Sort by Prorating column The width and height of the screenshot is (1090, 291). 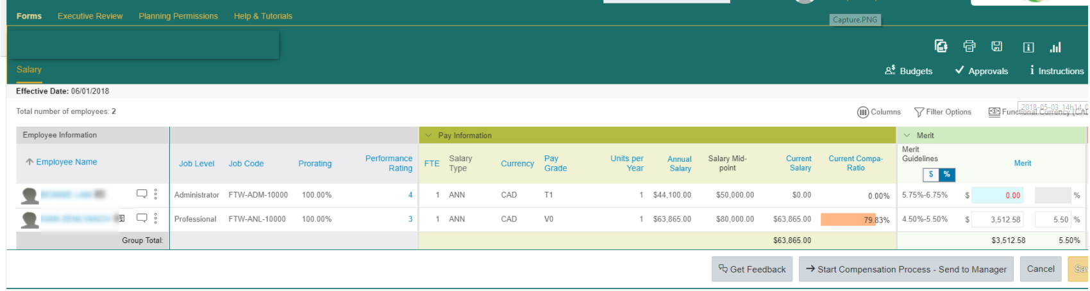315,164
